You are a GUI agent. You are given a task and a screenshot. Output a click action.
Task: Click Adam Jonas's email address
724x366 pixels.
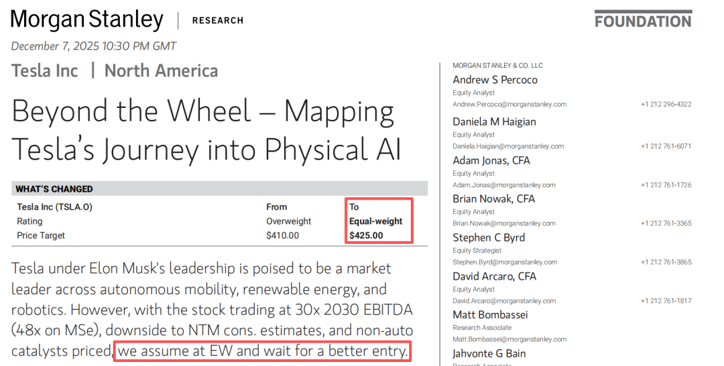click(x=503, y=185)
